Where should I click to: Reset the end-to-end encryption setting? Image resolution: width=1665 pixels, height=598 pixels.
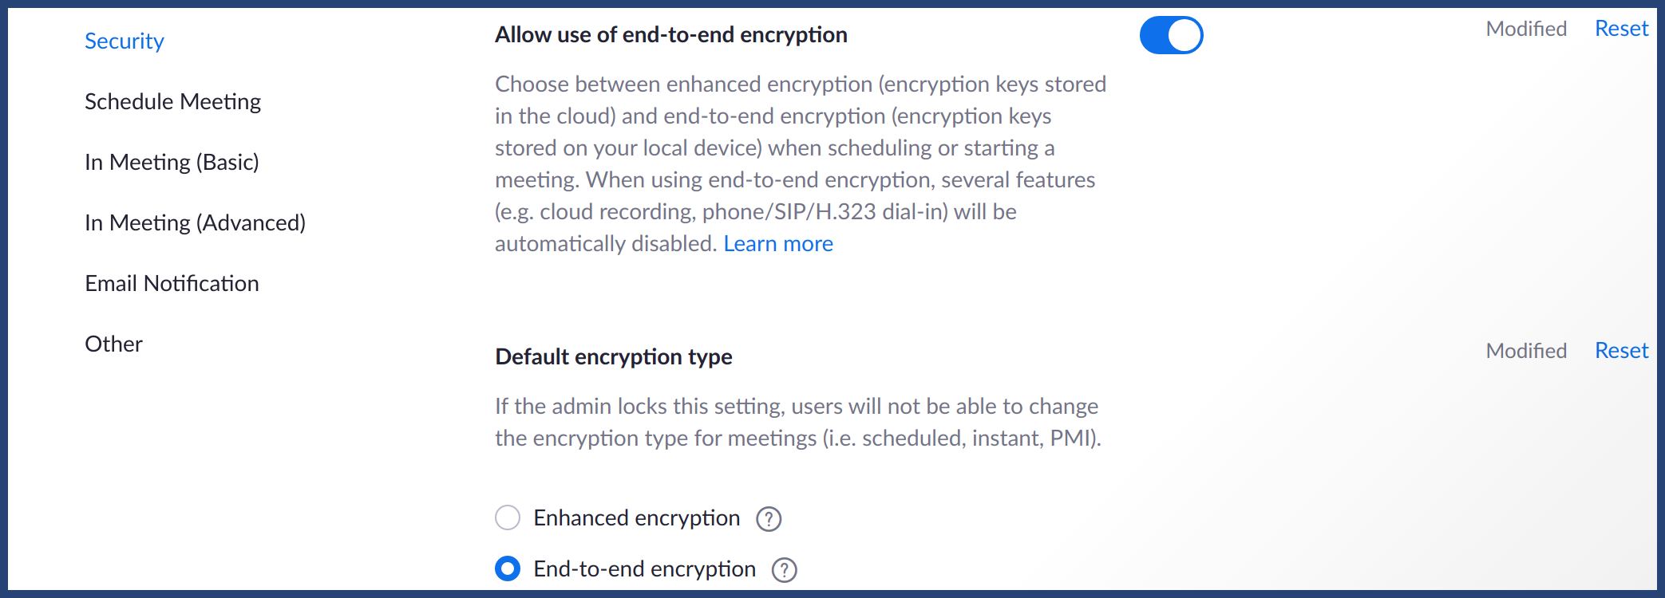tap(1621, 29)
